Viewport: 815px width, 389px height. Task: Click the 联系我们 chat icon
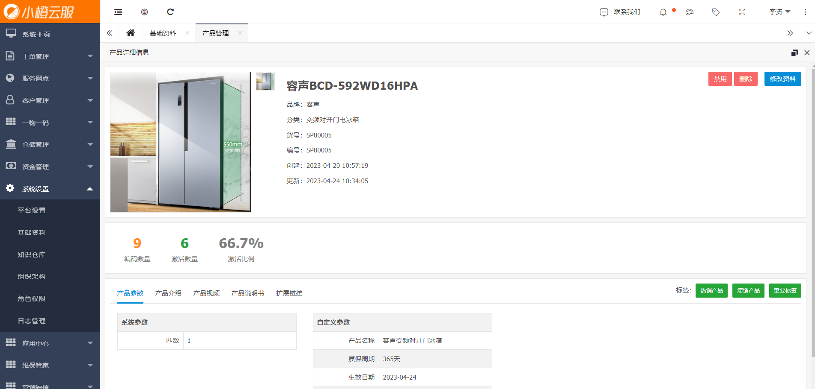pyautogui.click(x=604, y=12)
